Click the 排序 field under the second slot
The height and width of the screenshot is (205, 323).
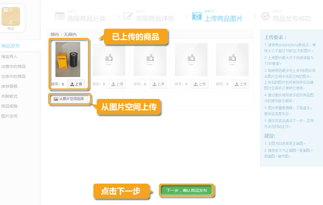(104, 84)
